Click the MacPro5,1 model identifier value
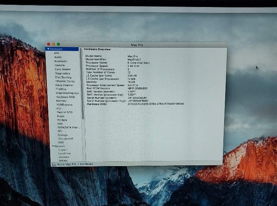The image size is (277, 206). click(134, 60)
